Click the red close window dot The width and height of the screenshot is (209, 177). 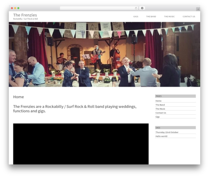coord(12,8)
